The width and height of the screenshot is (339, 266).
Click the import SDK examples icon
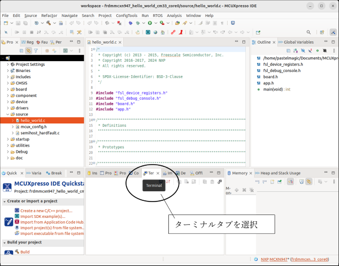coord(16,216)
